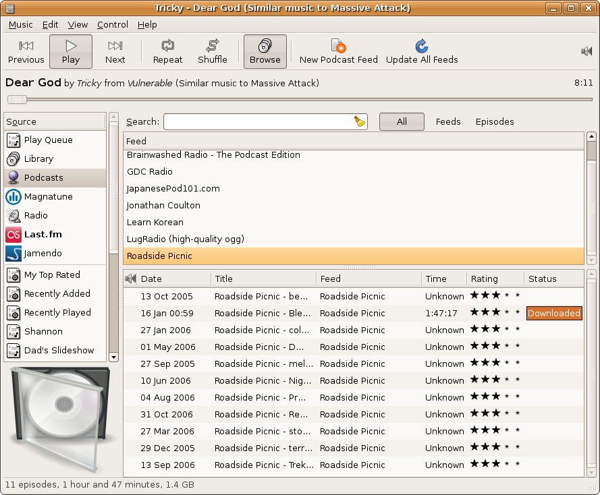Skip to Next track
Screen dimensions: 600x495
tap(115, 52)
